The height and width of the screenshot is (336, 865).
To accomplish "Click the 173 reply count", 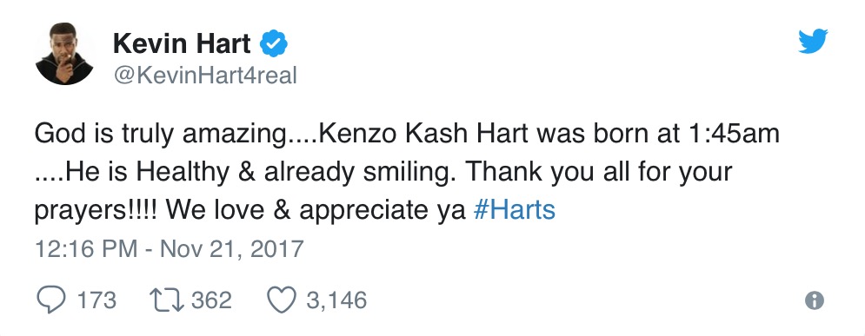I will click(96, 300).
